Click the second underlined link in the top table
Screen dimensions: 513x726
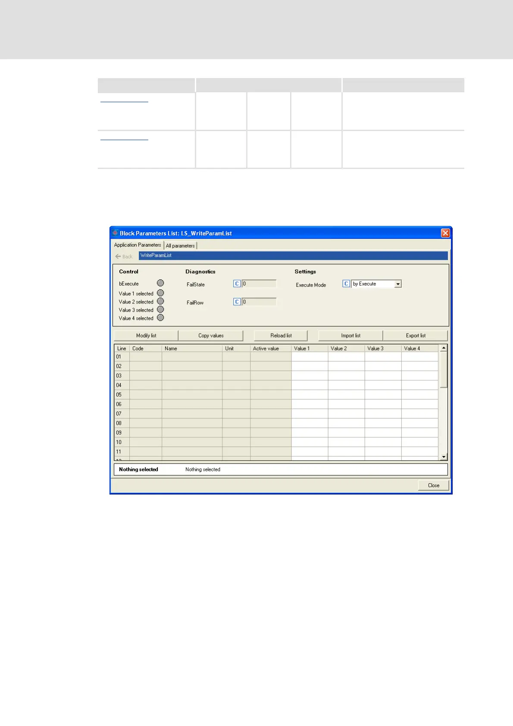[124, 138]
